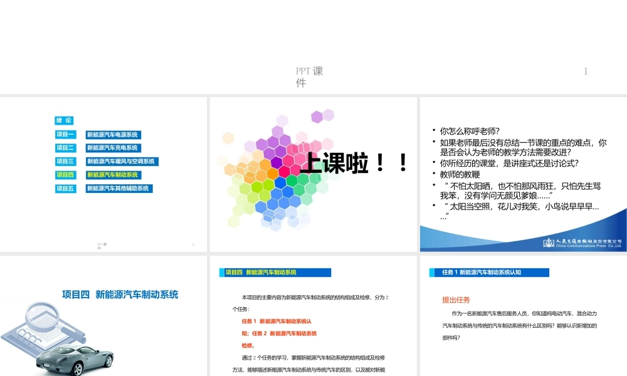Screen dimensions: 627x376
Task: Click the '项目五' label
Action: pos(65,188)
